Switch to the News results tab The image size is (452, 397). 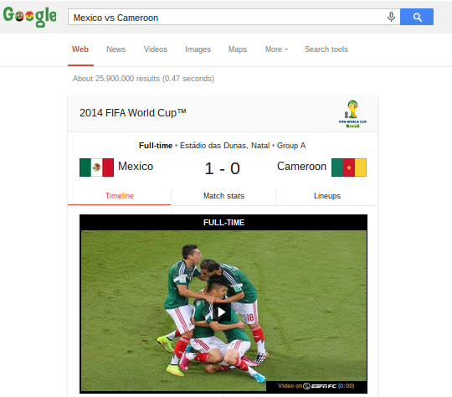point(116,49)
